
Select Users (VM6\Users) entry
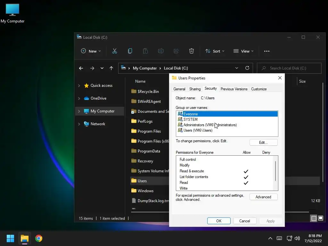[227, 130]
